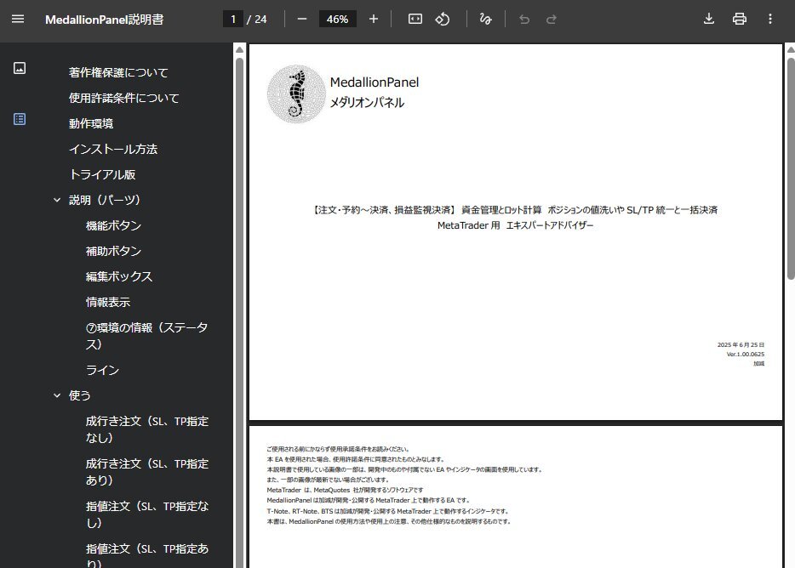The image size is (795, 568).
Task: Go to 成行き注文（SL、TP指定なし）
Action: 147,429
